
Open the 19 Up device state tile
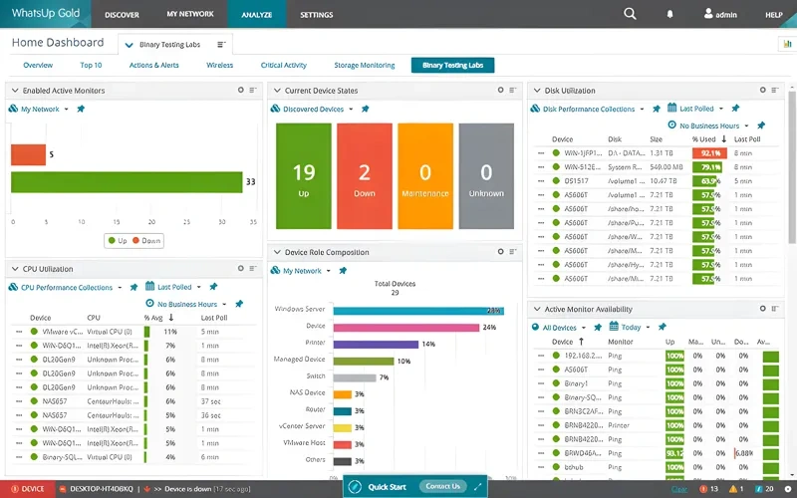point(304,176)
